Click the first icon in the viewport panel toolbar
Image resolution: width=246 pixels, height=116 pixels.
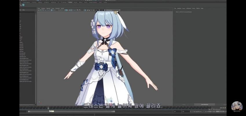[38, 10]
